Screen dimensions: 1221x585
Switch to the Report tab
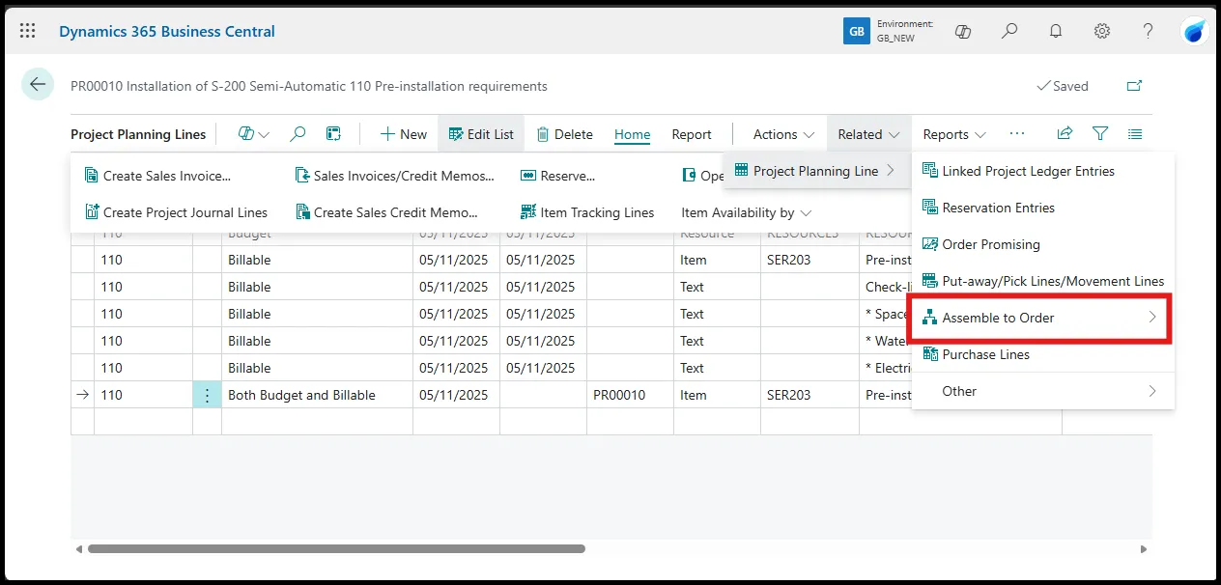(692, 134)
